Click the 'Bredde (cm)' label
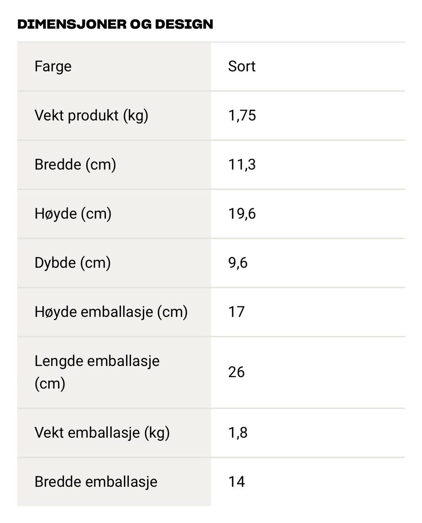Viewport: 422px width, 523px height. point(75,165)
